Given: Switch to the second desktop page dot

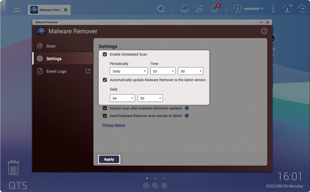Looking at the screenshot, I should [x=155, y=178].
